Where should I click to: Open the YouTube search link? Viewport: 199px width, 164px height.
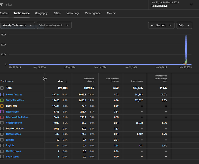click(x=14, y=123)
